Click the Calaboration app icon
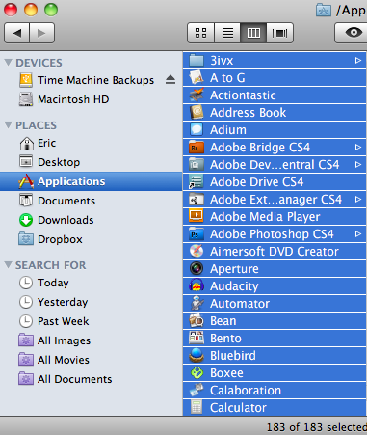The image size is (367, 435). coord(197,390)
